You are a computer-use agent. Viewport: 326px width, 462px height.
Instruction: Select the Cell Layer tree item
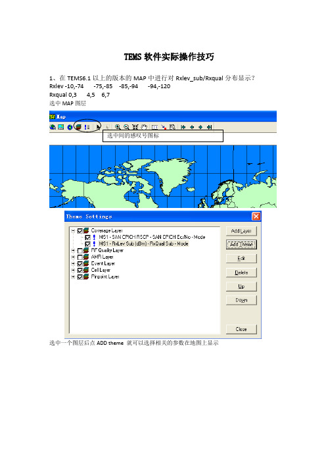click(101, 270)
